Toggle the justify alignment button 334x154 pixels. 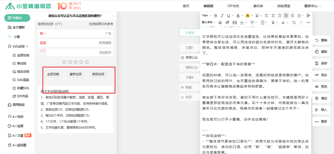[286, 15]
